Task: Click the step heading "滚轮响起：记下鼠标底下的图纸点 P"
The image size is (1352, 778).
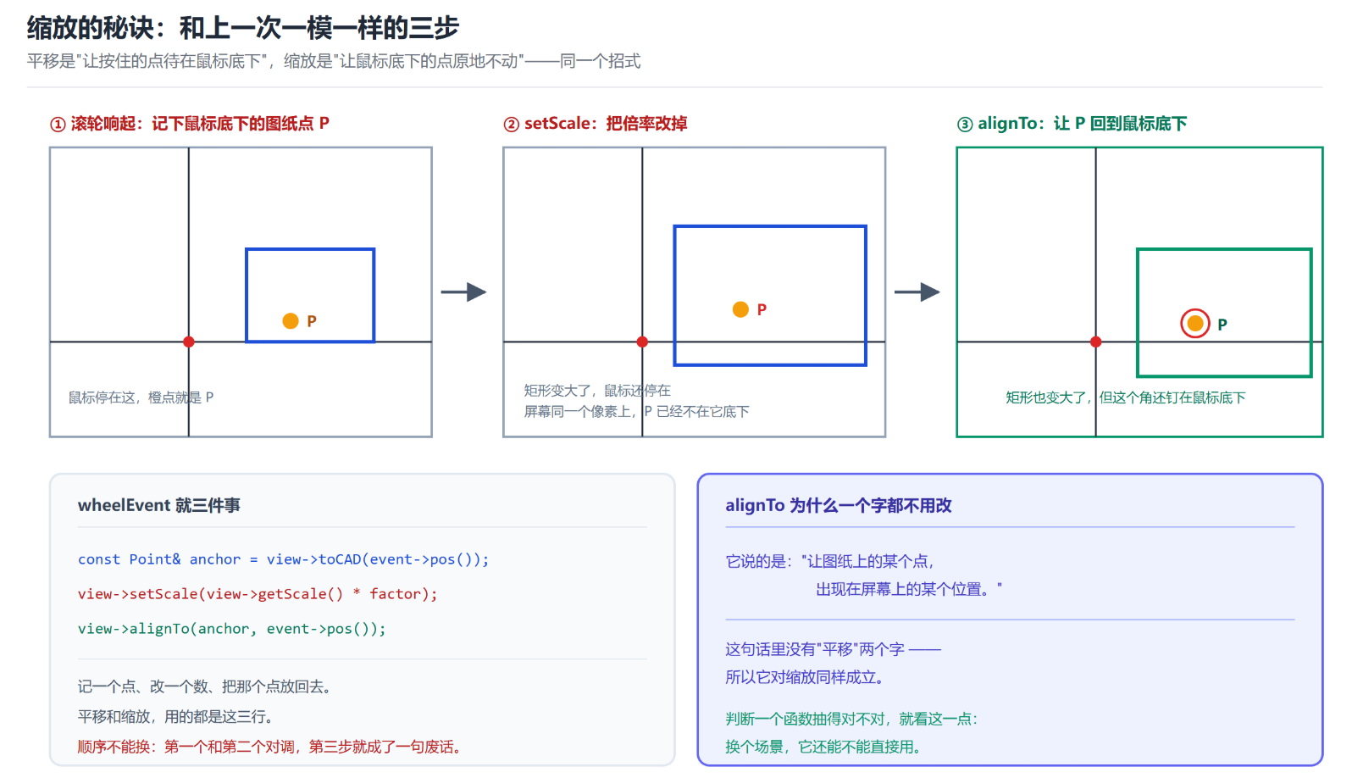Action: (190, 124)
